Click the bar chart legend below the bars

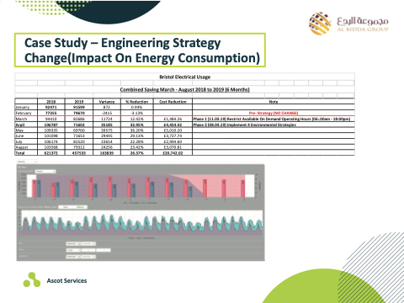point(140,203)
